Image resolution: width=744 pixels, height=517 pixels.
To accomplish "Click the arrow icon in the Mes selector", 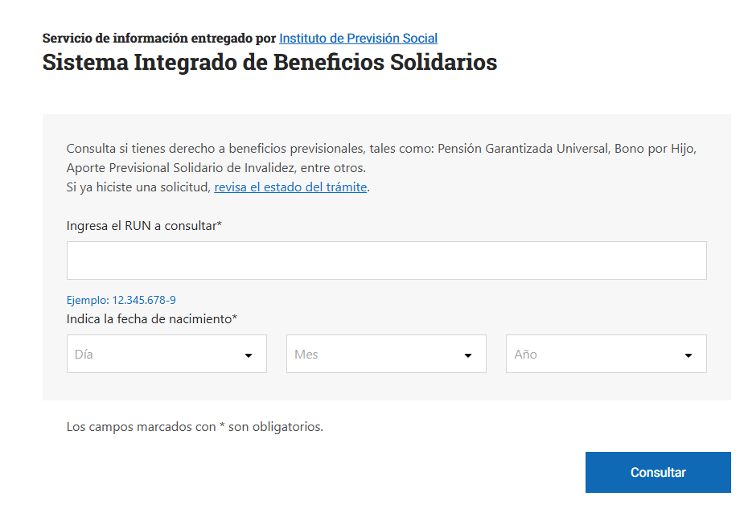I will [468, 355].
